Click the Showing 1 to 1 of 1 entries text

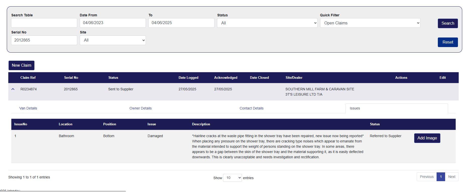(29, 177)
